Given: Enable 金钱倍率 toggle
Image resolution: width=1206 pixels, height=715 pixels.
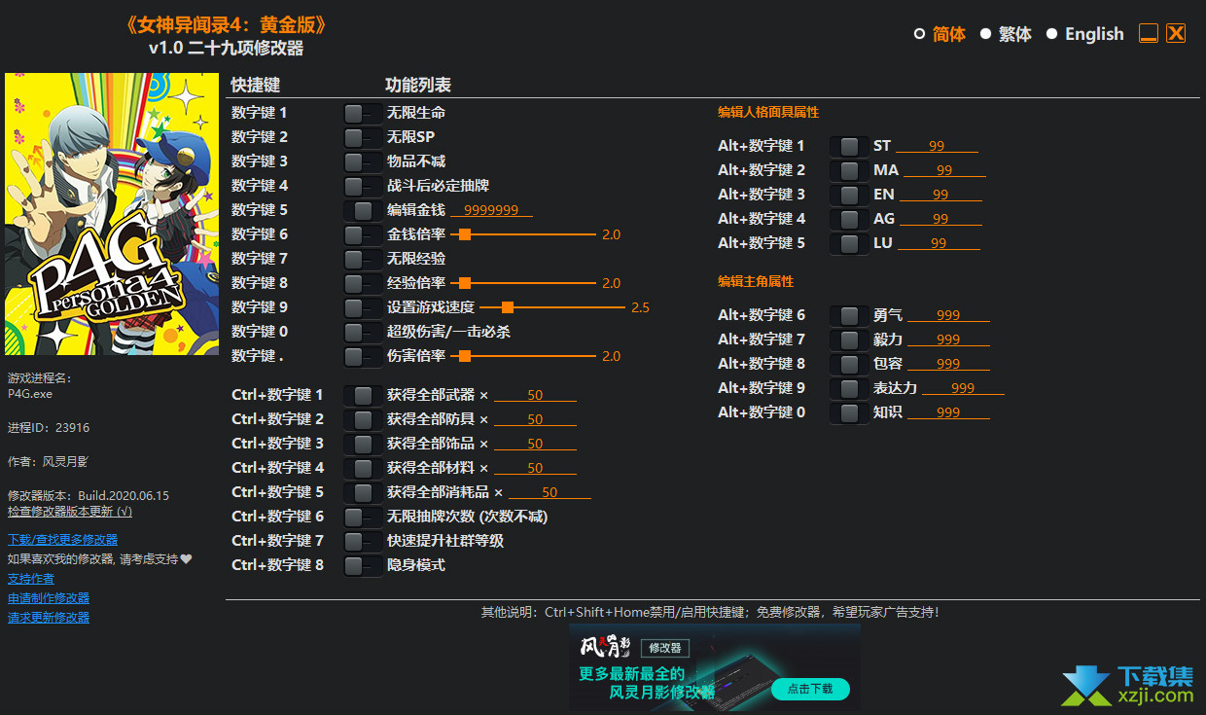Looking at the screenshot, I should pyautogui.click(x=363, y=234).
